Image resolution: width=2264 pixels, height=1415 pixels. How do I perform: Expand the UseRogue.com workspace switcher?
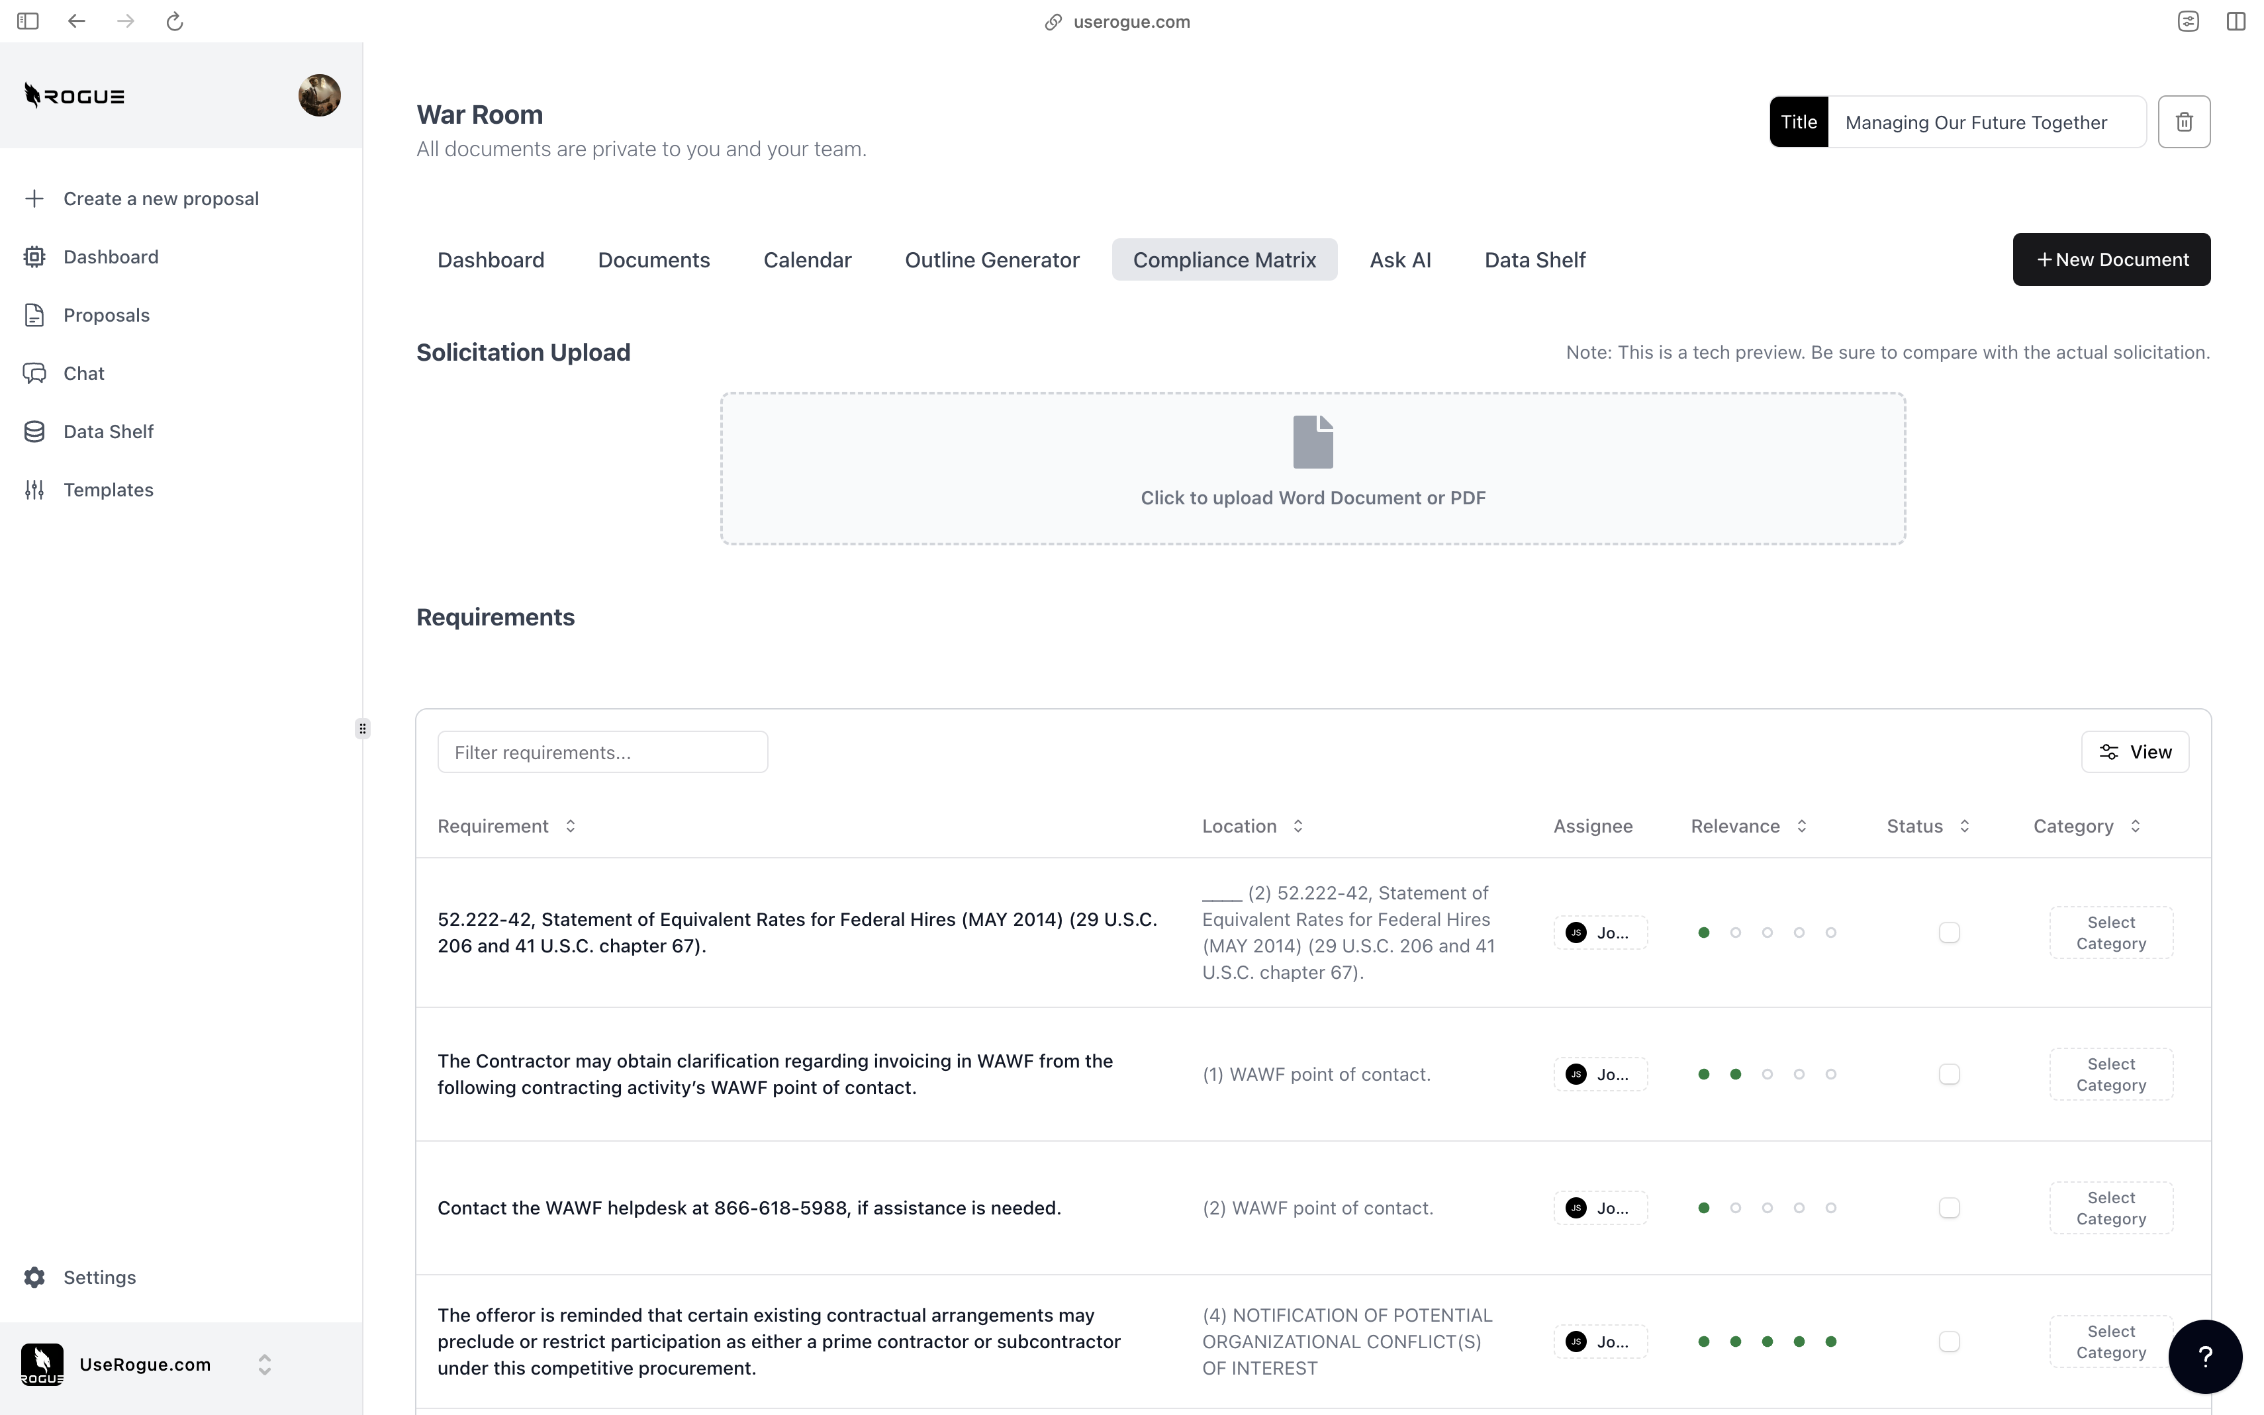(x=264, y=1365)
